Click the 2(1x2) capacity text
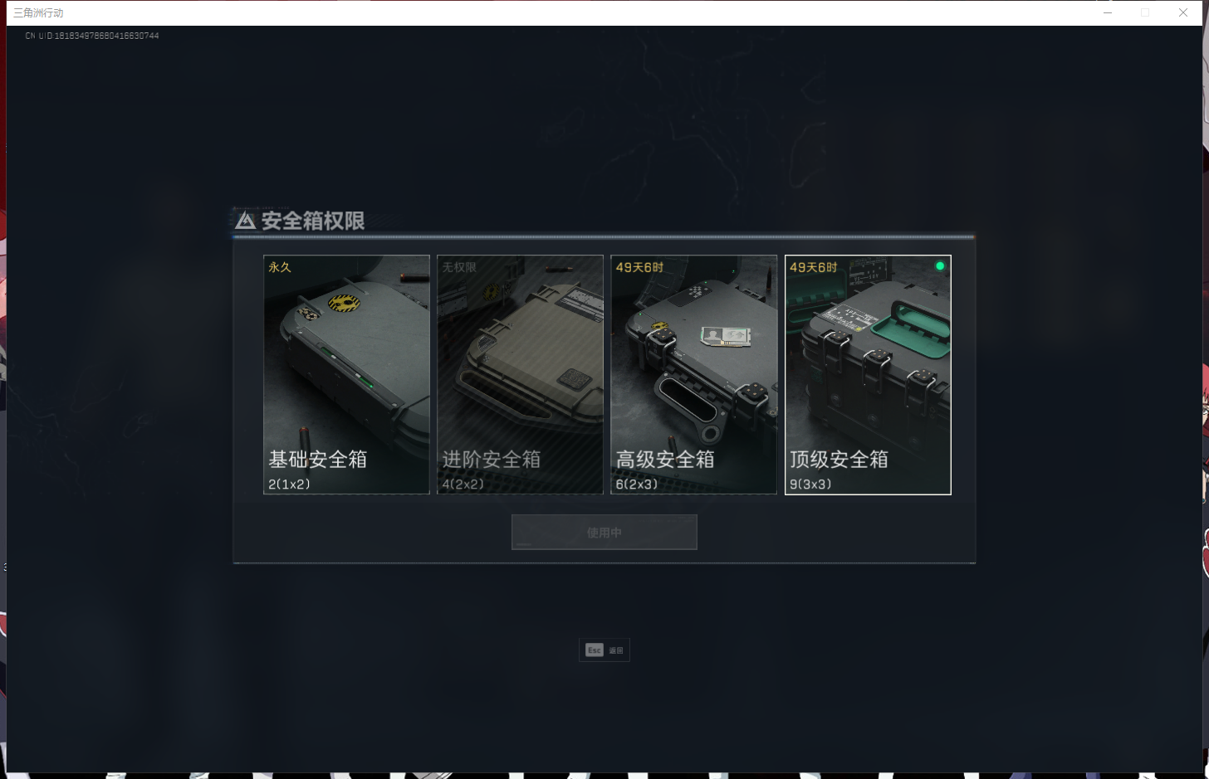 click(x=289, y=484)
